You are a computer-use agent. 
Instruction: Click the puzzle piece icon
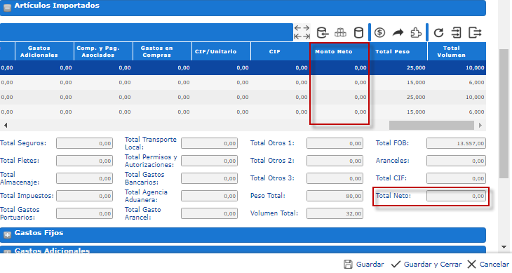416,33
